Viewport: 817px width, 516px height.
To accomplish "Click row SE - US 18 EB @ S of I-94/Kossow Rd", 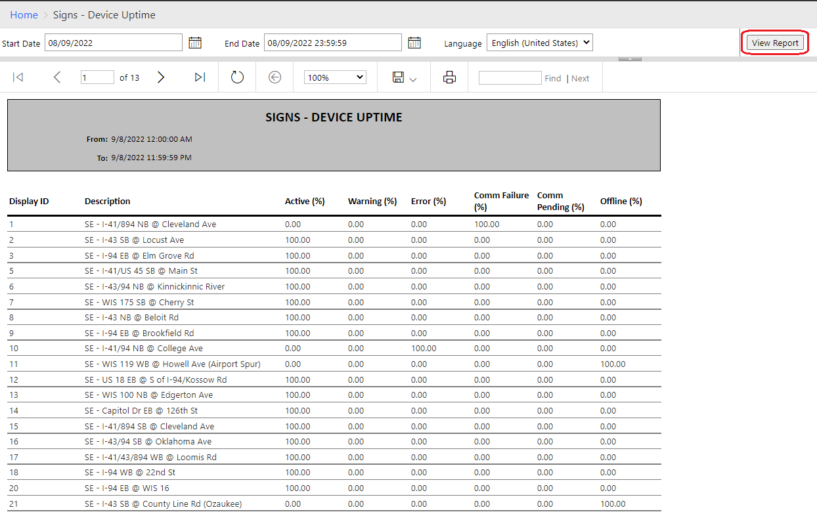I will (334, 379).
